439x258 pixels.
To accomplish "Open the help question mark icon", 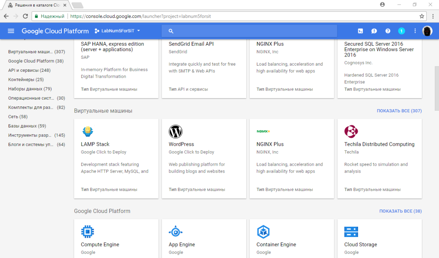I will 388,31.
